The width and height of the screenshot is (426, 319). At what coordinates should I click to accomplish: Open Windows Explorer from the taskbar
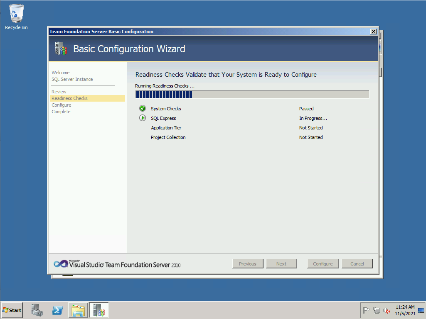[78, 310]
